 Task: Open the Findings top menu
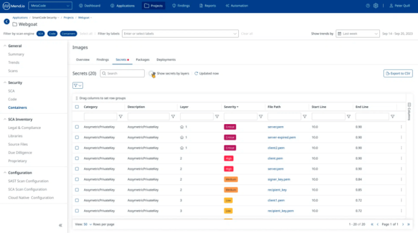181,5
